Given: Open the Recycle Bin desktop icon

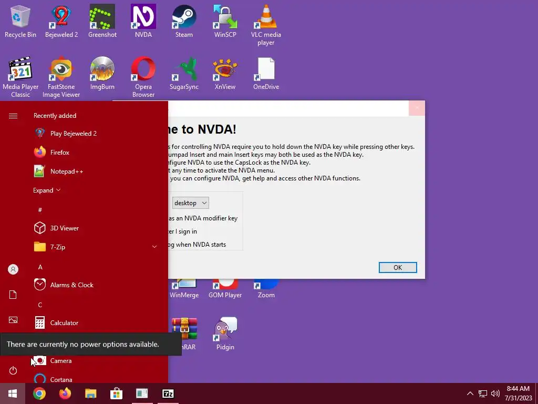Looking at the screenshot, I should pyautogui.click(x=20, y=21).
